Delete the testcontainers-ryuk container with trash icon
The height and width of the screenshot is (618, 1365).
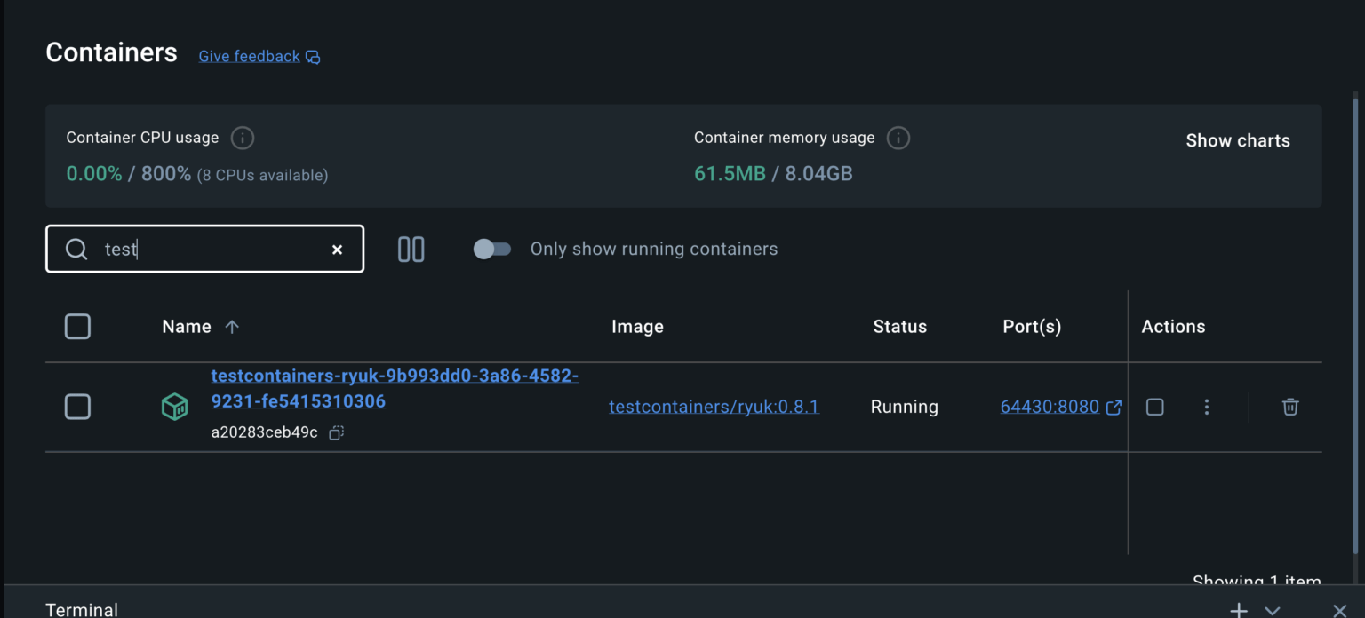(1290, 407)
